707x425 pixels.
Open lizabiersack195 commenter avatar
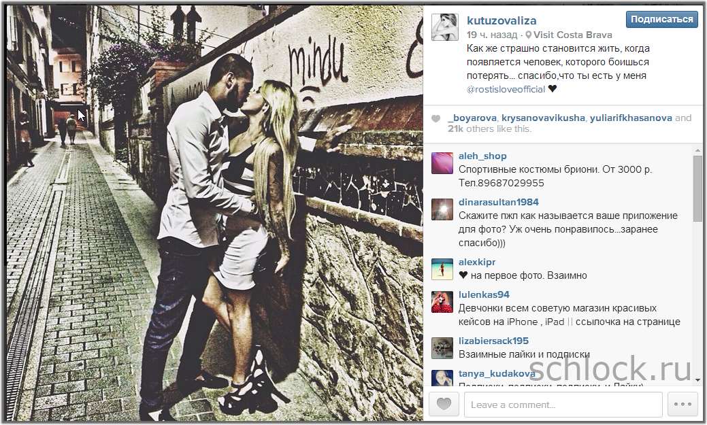pyautogui.click(x=442, y=348)
